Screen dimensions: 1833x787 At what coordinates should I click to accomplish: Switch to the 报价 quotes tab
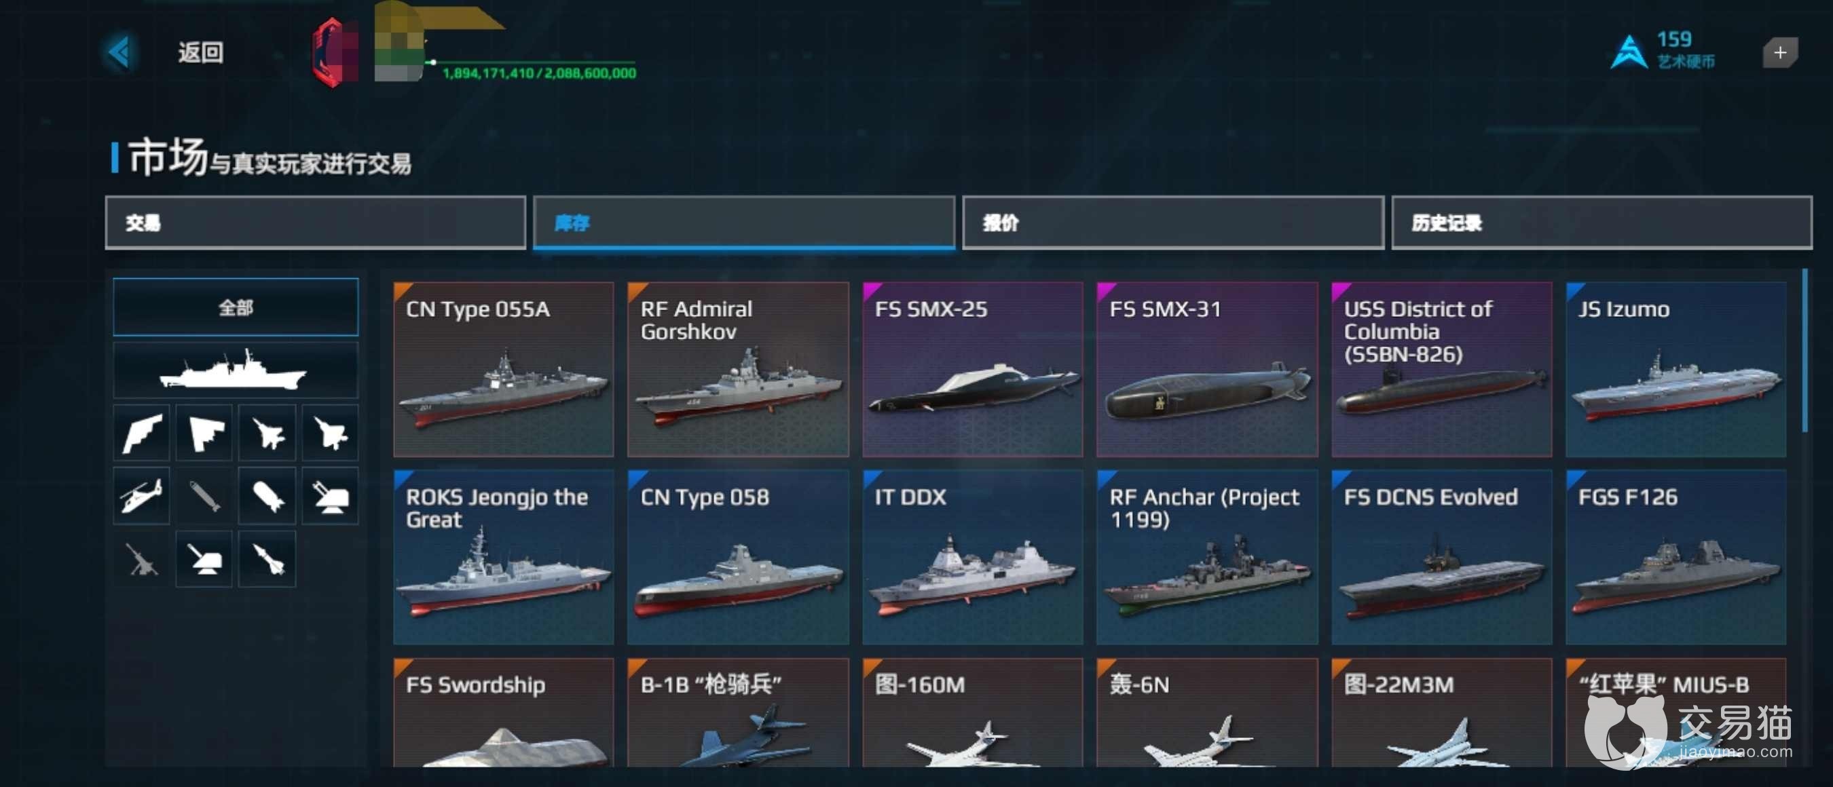[x=1172, y=223]
